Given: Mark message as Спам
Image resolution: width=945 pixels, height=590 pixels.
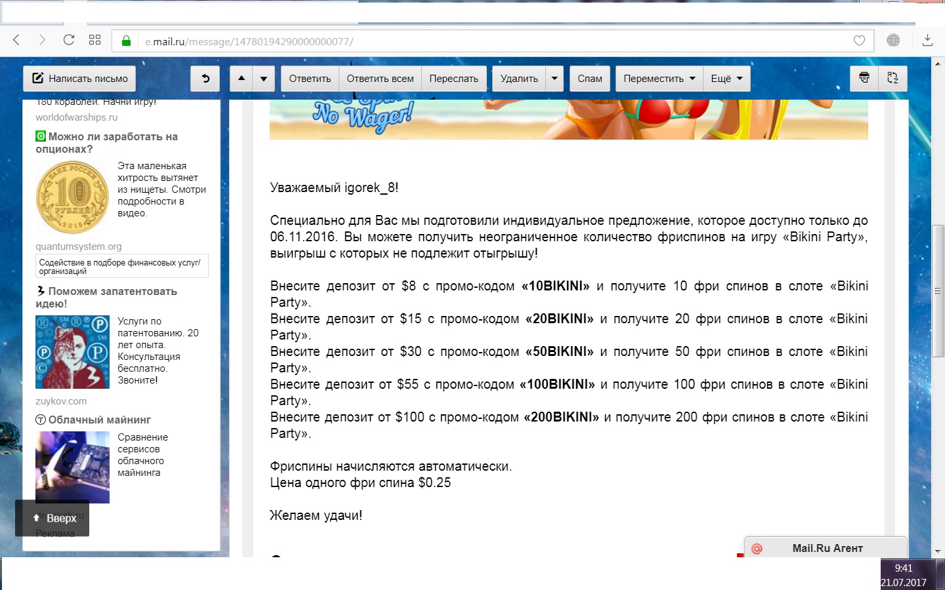Looking at the screenshot, I should 590,79.
